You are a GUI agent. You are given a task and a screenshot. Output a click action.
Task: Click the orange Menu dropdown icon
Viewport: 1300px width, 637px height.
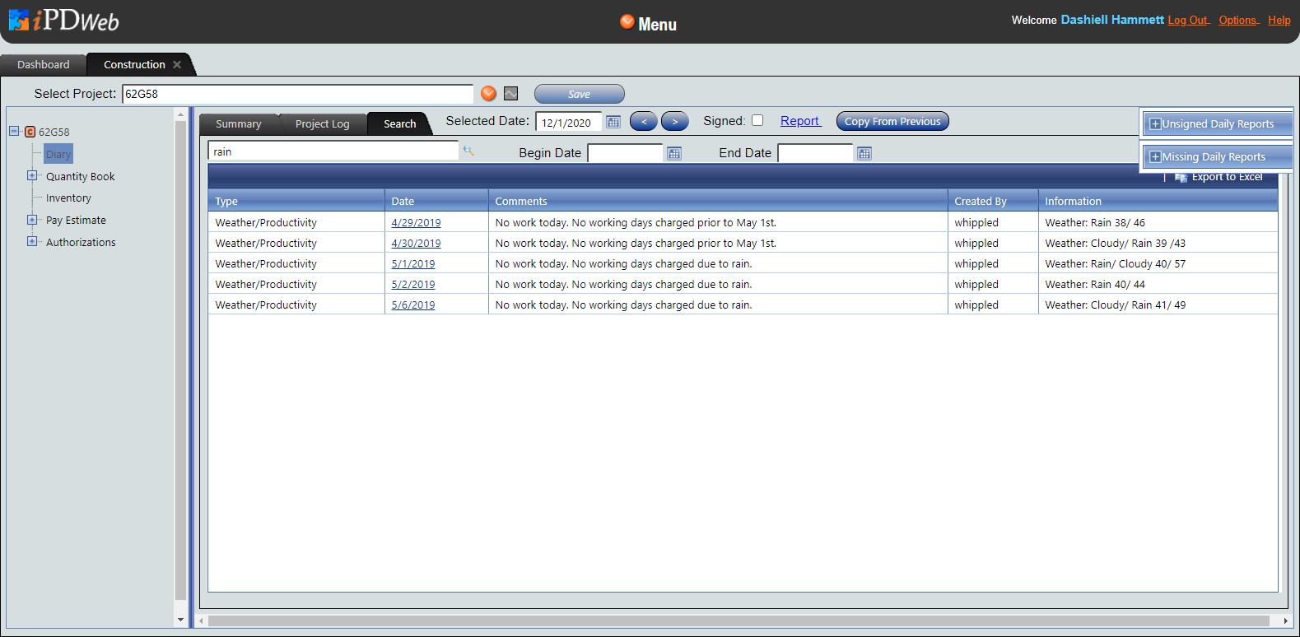pyautogui.click(x=627, y=22)
